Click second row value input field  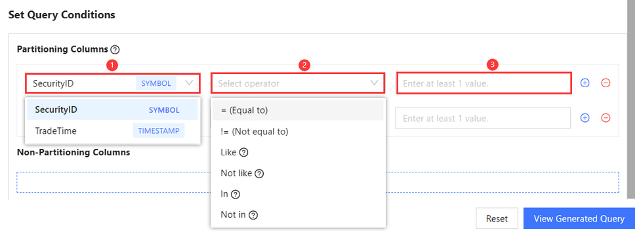[483, 119]
